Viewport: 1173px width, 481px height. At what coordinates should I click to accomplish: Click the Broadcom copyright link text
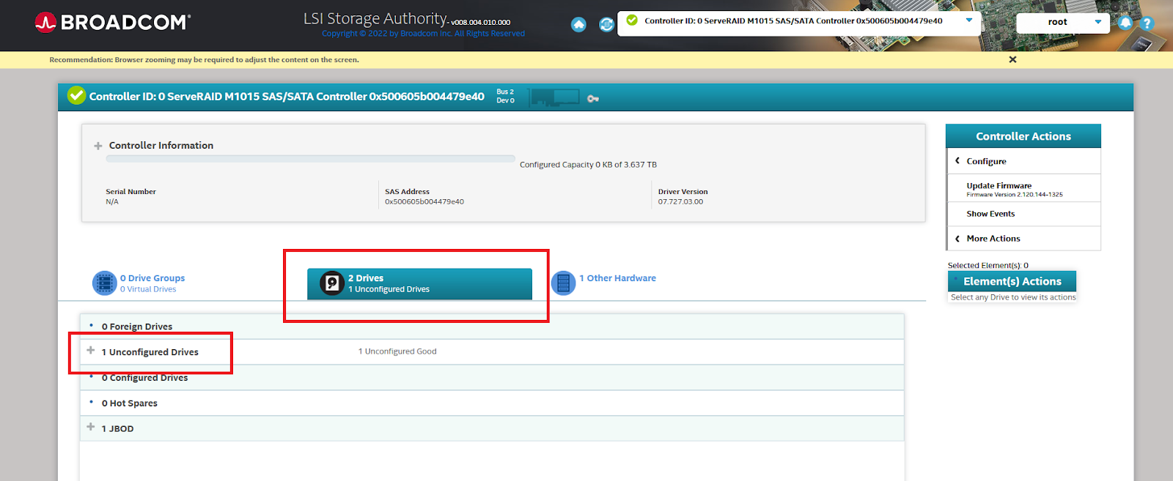coord(423,34)
